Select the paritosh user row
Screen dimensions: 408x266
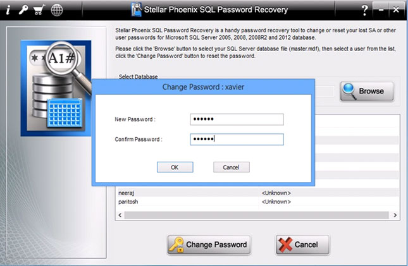point(257,202)
